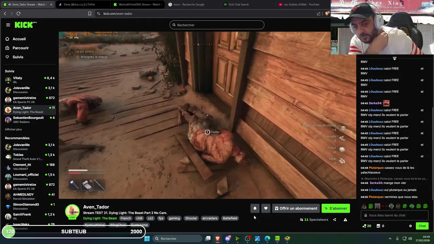Go to Accueil in the sidebar
Screen dimensions: 434x244
pyautogui.click(x=19, y=39)
